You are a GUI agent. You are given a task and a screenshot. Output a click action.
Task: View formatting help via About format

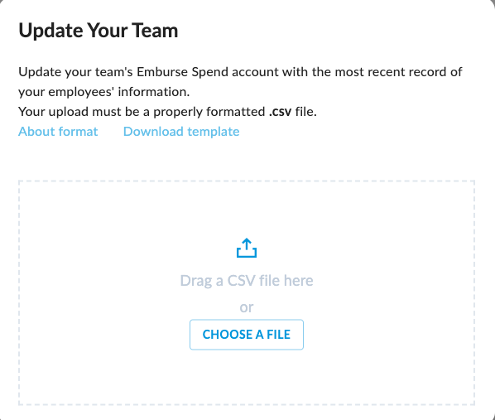(58, 132)
